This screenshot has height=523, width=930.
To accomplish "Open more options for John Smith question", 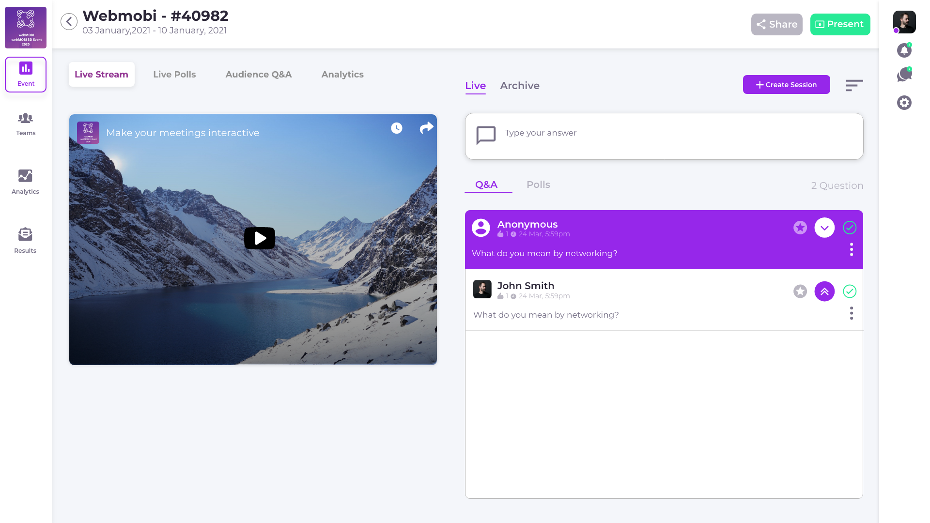I will point(852,313).
